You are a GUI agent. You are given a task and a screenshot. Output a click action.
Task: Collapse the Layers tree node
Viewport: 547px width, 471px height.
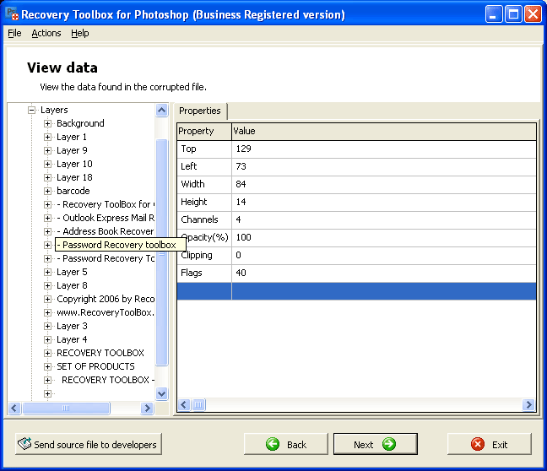[x=31, y=110]
